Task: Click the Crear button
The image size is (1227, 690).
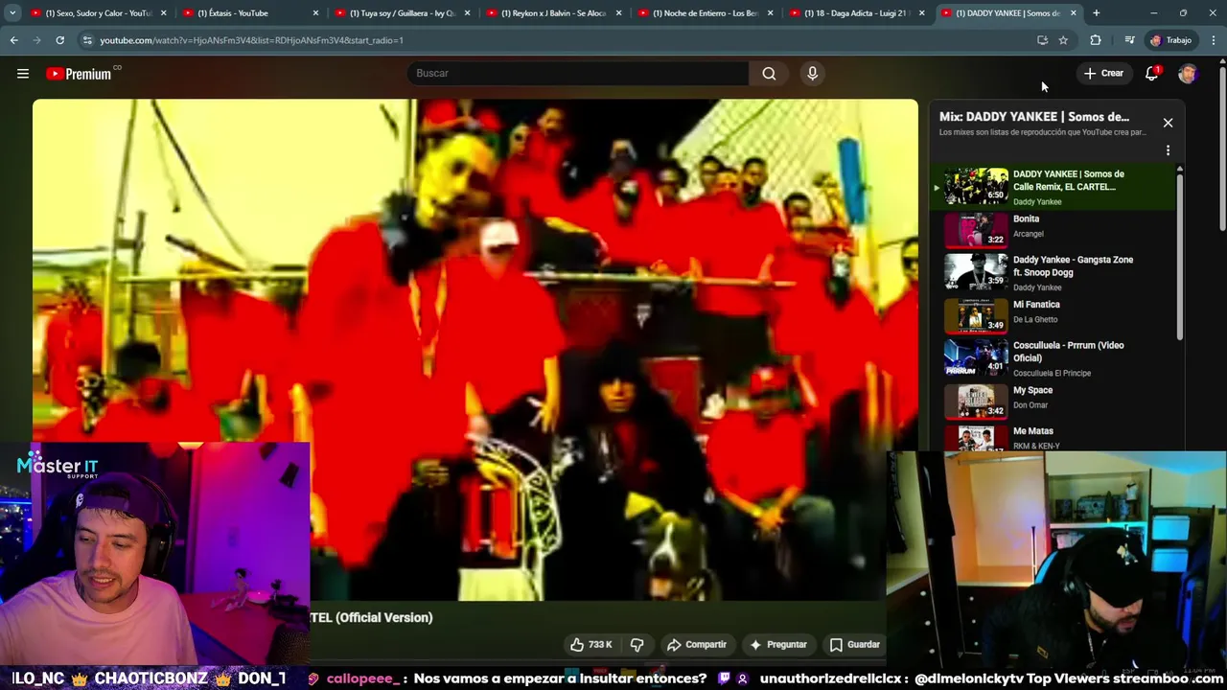Action: (1103, 74)
